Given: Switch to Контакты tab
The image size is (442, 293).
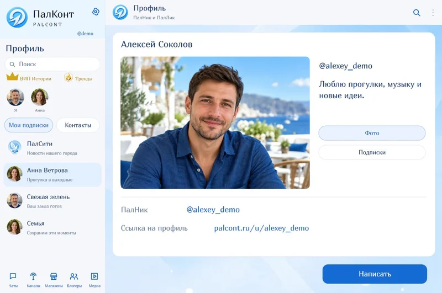Looking at the screenshot, I should click(x=78, y=125).
